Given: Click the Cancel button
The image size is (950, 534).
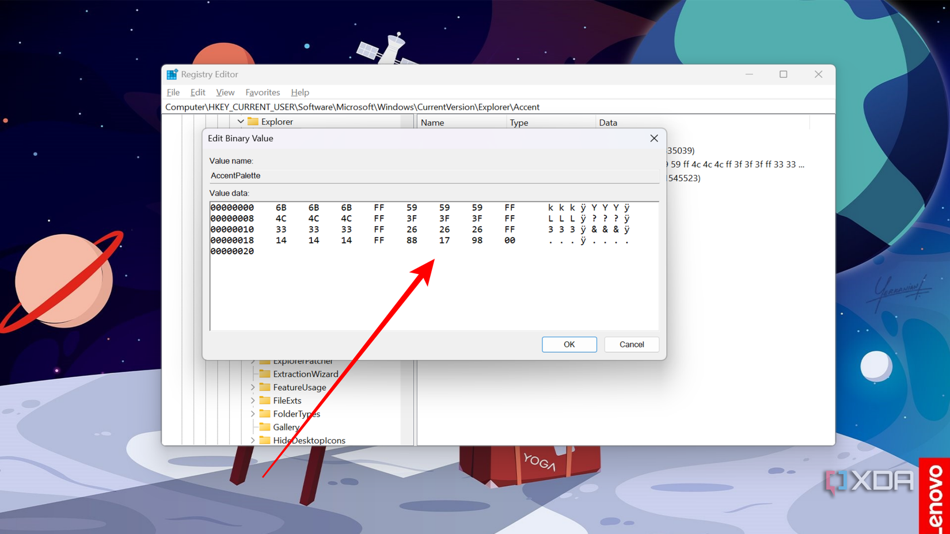Looking at the screenshot, I should [x=632, y=344].
